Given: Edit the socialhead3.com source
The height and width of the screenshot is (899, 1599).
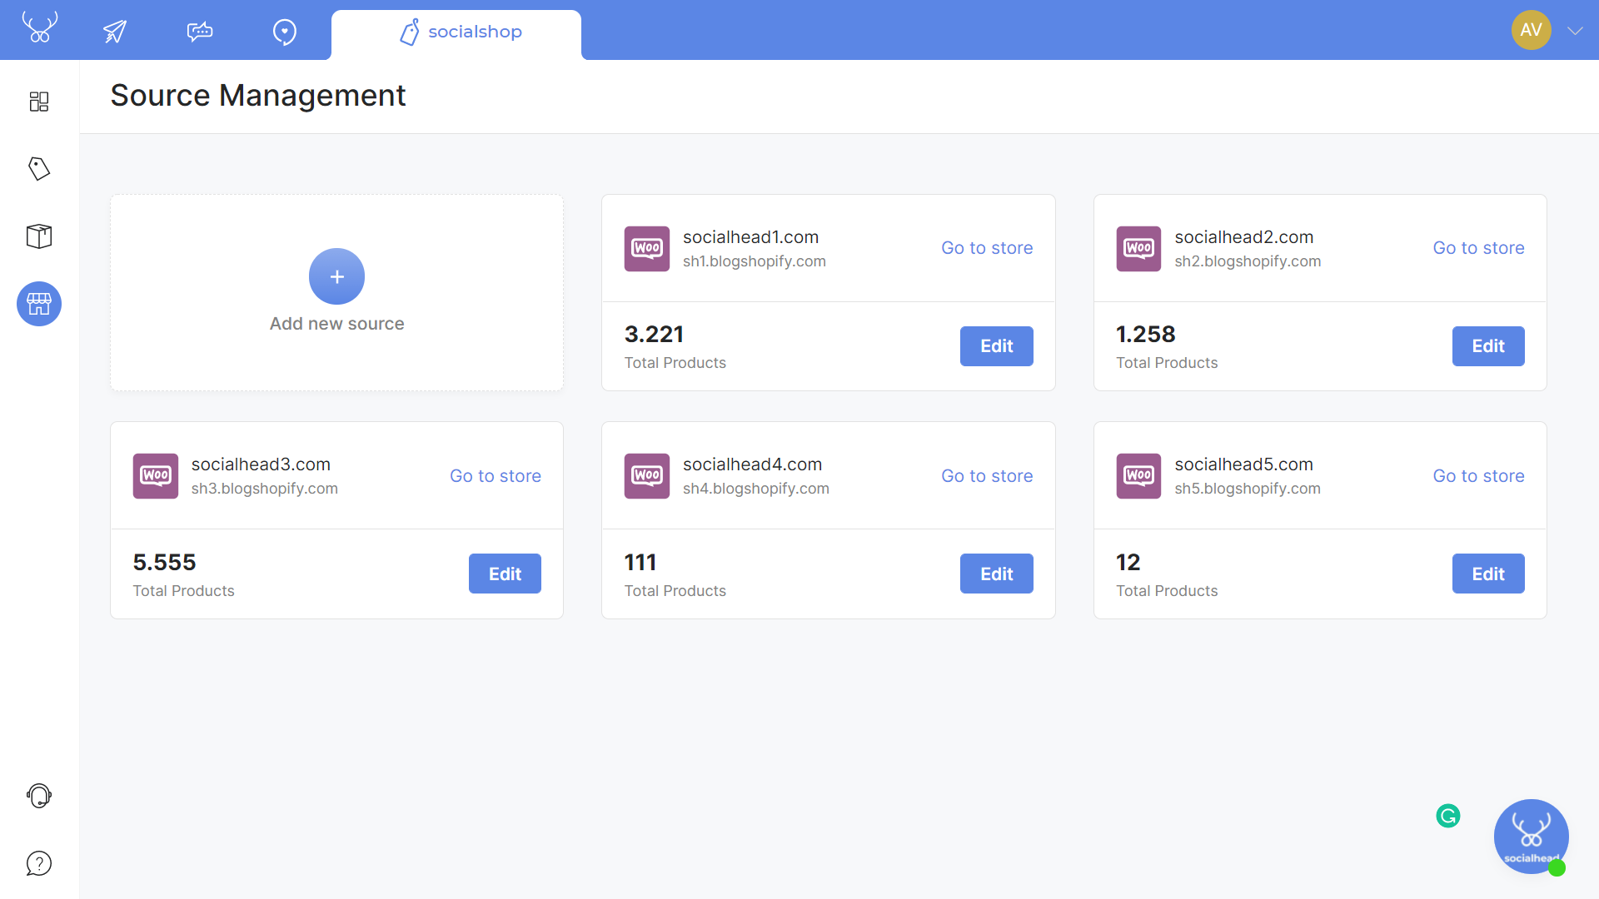Looking at the screenshot, I should click(x=505, y=574).
